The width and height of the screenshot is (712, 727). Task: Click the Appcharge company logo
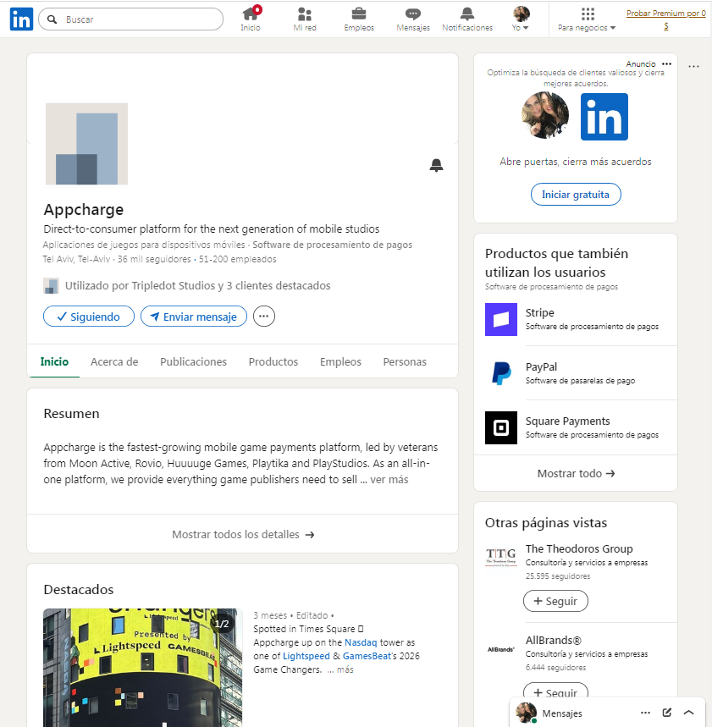click(x=86, y=144)
